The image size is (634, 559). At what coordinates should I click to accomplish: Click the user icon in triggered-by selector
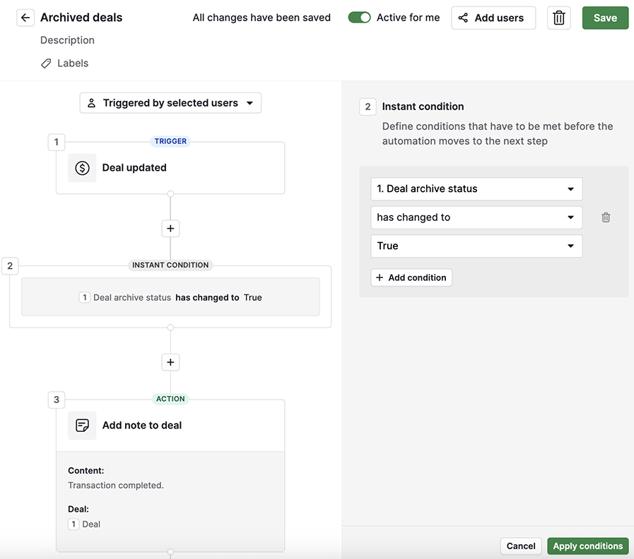91,102
